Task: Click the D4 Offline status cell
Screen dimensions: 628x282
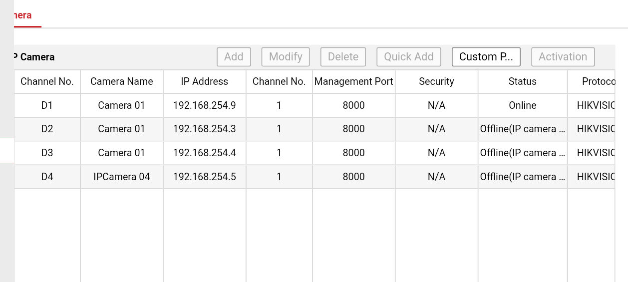Action: pos(522,177)
